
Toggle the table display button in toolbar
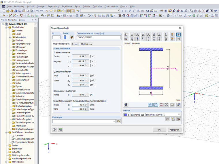point(72,11)
